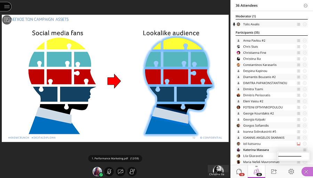Open attendee controls for Tolis Aivalis
The height and width of the screenshot is (178, 313).
pos(305,24)
